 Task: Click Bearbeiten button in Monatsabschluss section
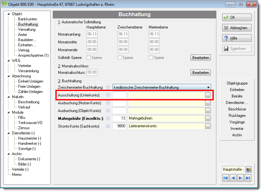(x=200, y=73)
